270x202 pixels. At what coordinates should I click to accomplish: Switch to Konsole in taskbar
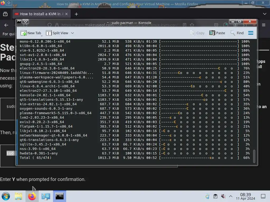click(59, 196)
